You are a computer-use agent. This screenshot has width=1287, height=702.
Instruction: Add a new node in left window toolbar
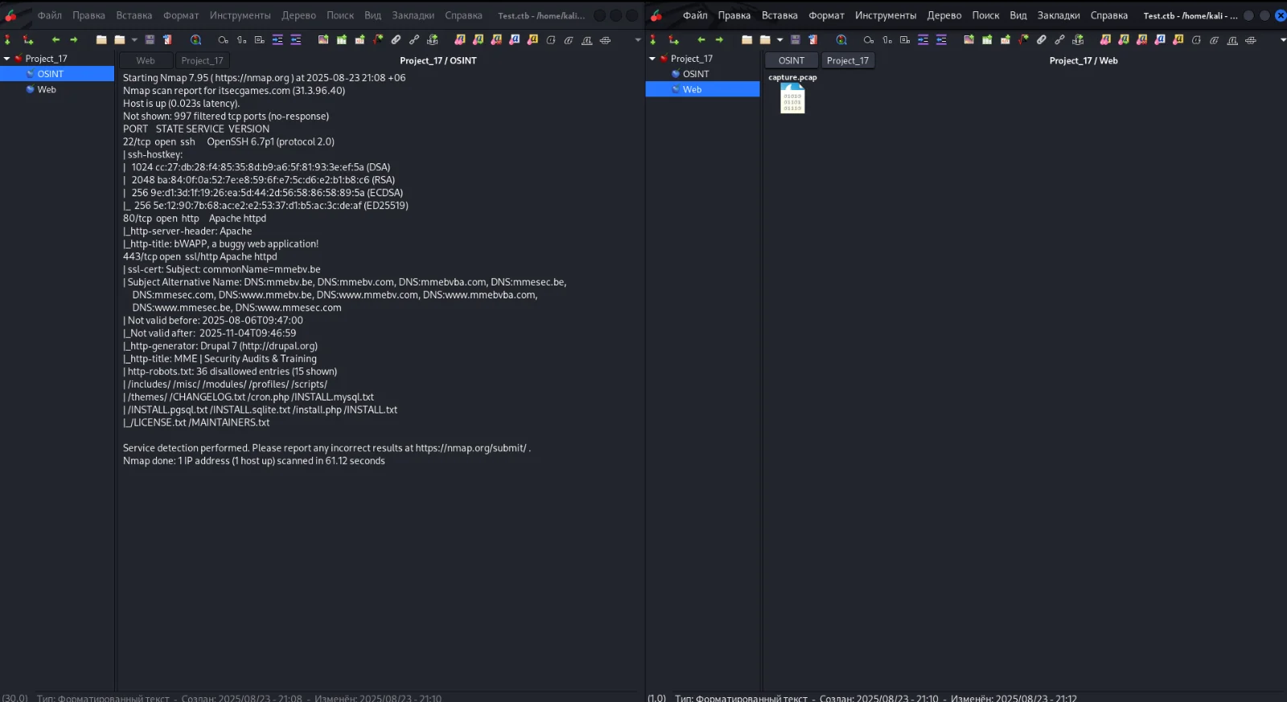click(7, 39)
